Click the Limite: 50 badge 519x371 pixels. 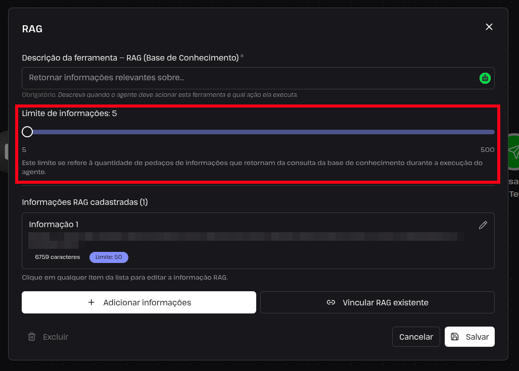click(x=109, y=257)
